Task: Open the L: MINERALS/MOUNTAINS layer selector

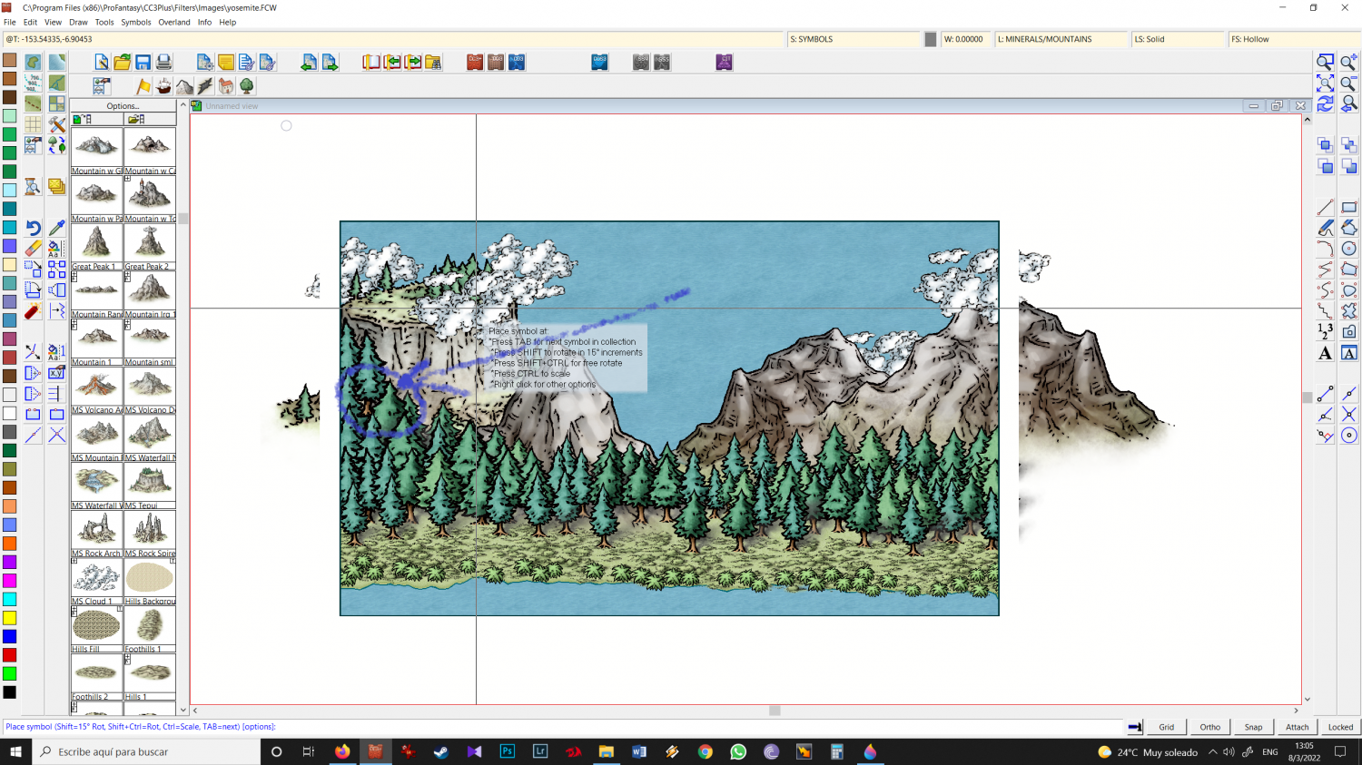Action: 1061,39
